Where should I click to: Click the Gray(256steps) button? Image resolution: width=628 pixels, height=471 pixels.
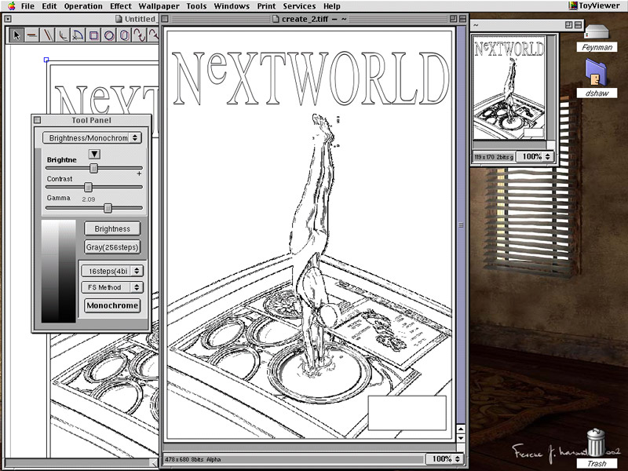(x=112, y=247)
